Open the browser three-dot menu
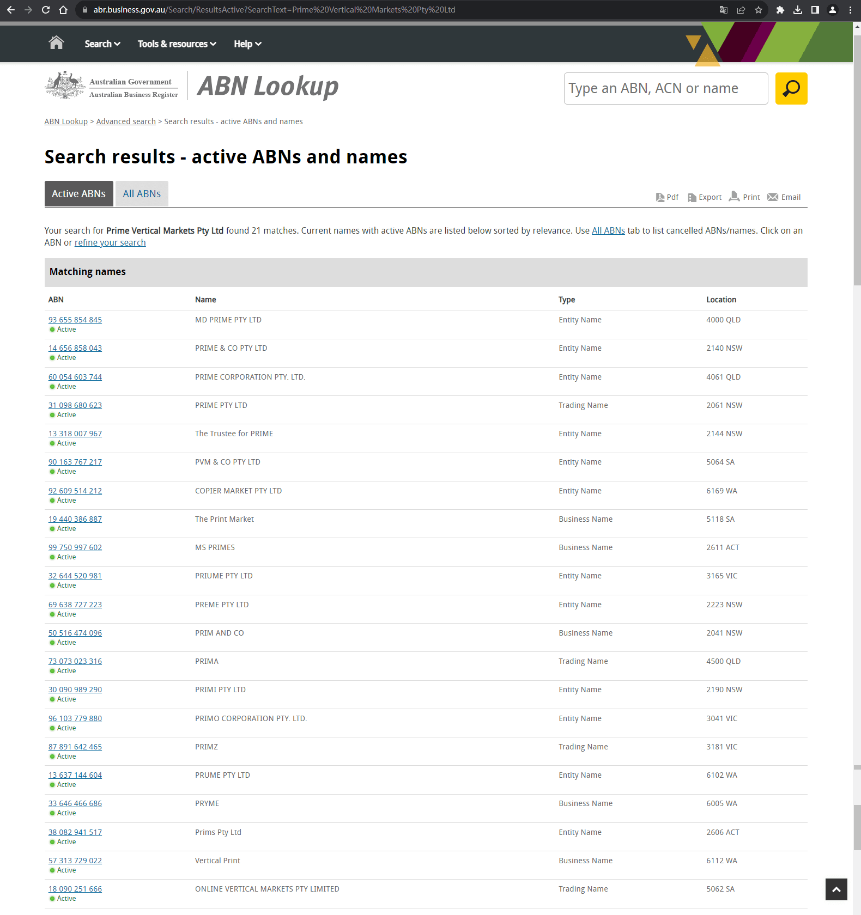The width and height of the screenshot is (861, 915). pos(850,10)
